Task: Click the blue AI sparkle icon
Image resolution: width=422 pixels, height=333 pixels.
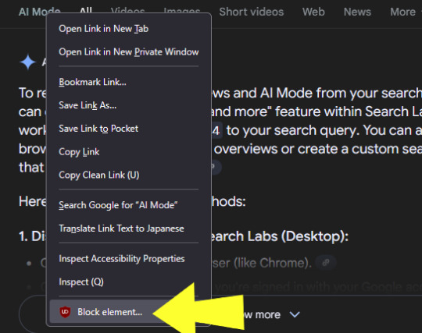Action: point(27,62)
